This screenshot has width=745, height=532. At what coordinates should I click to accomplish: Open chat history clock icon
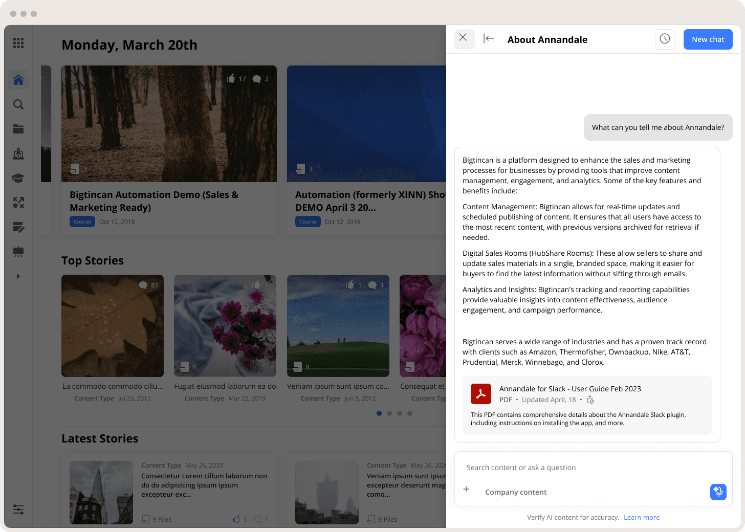[665, 39]
